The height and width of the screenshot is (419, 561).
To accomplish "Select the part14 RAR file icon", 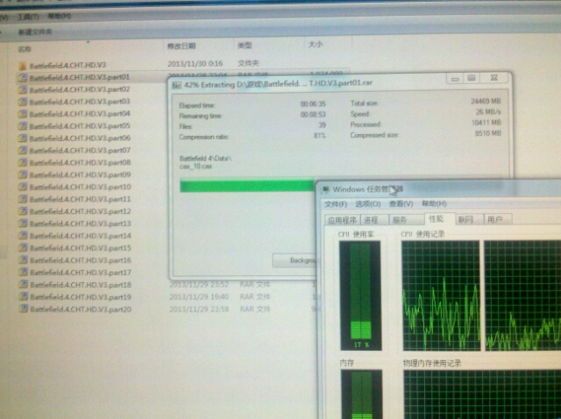I will click(x=23, y=236).
